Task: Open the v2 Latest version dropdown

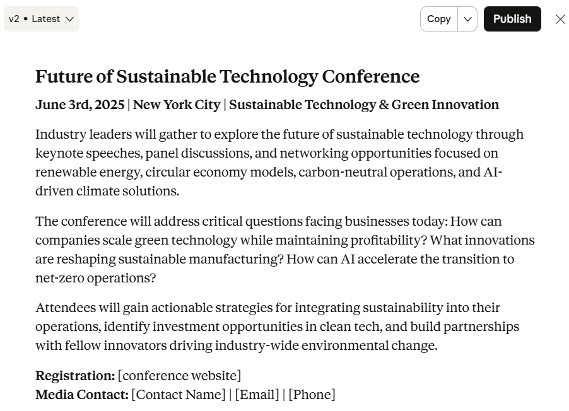Action: click(41, 19)
